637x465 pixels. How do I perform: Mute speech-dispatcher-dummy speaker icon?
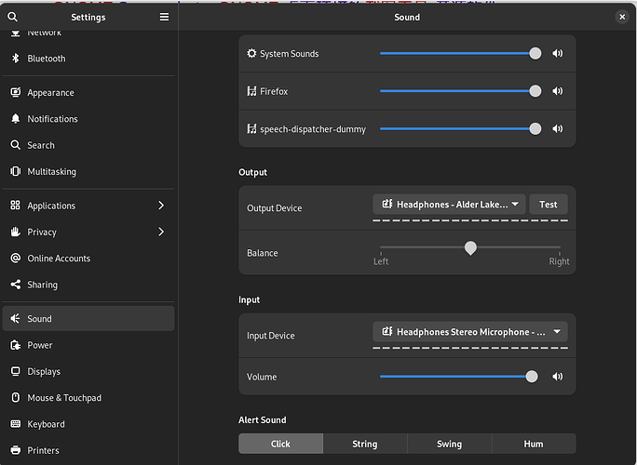point(557,129)
